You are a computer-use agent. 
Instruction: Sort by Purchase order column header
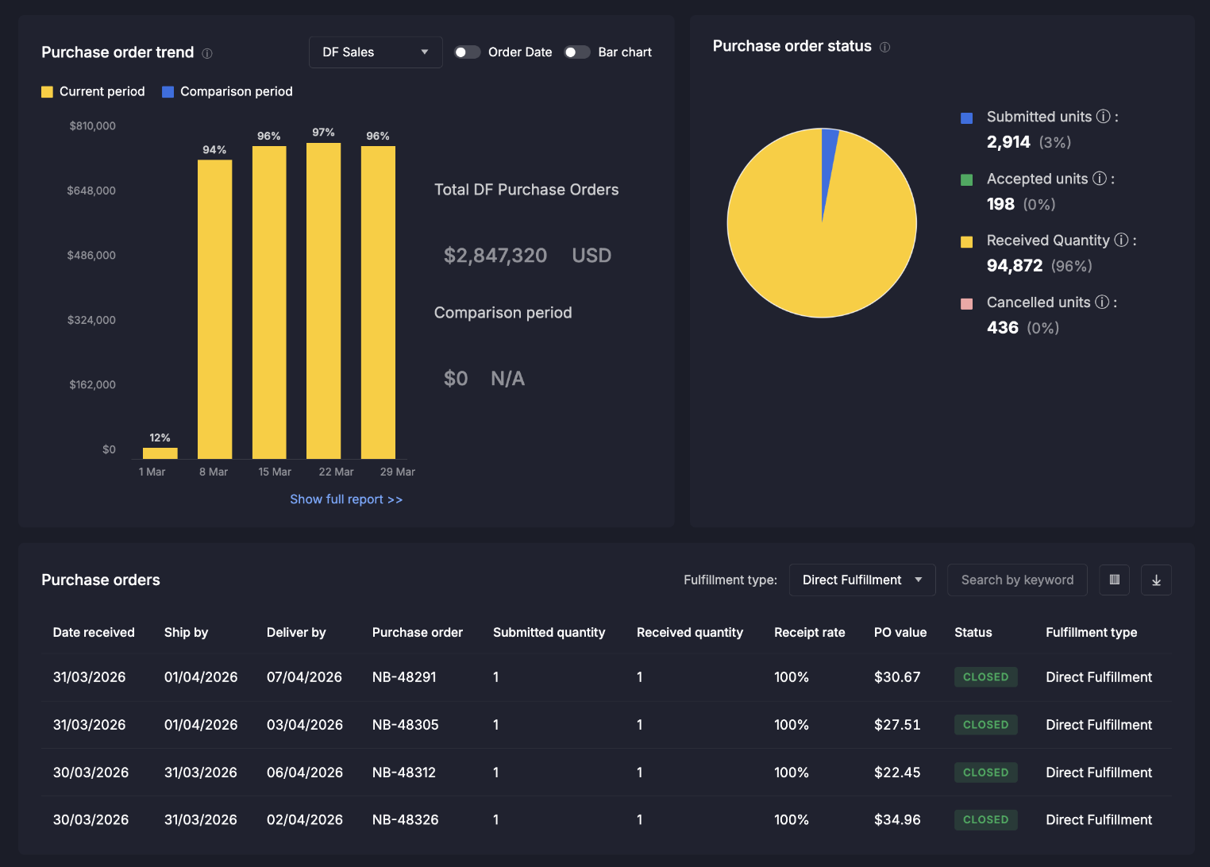(418, 633)
